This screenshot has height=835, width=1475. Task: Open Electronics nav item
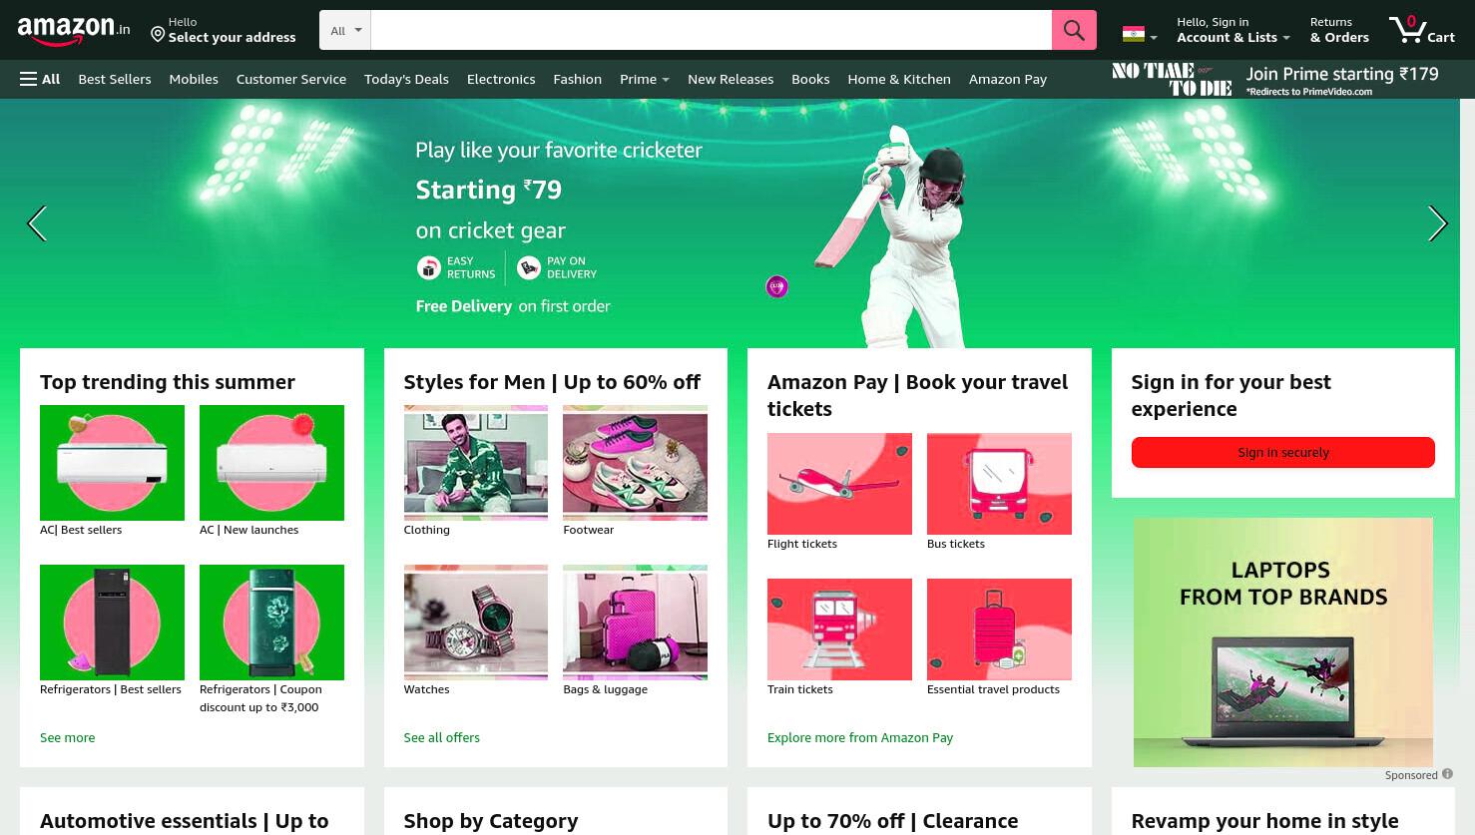pyautogui.click(x=501, y=79)
